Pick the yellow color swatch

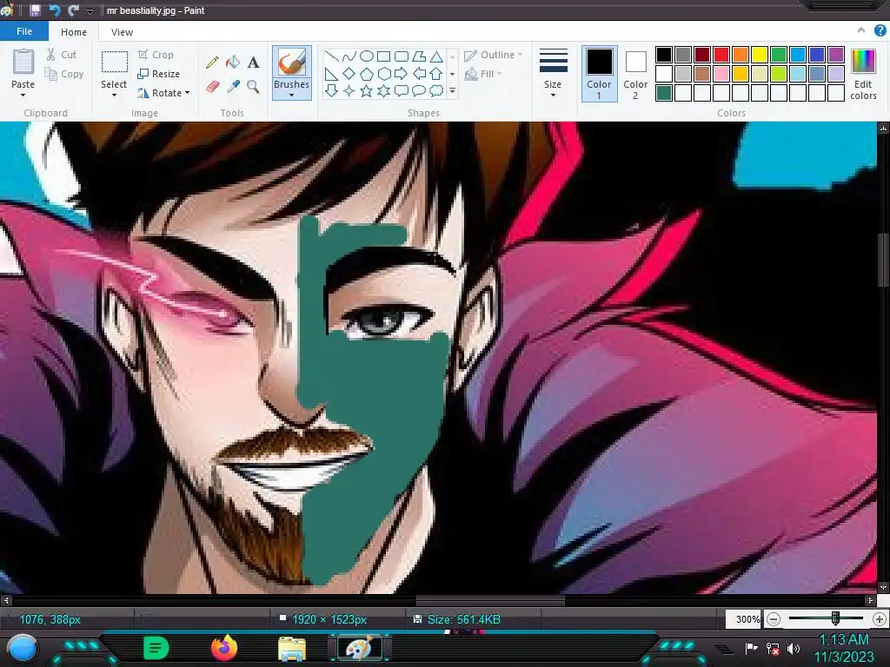pos(760,55)
